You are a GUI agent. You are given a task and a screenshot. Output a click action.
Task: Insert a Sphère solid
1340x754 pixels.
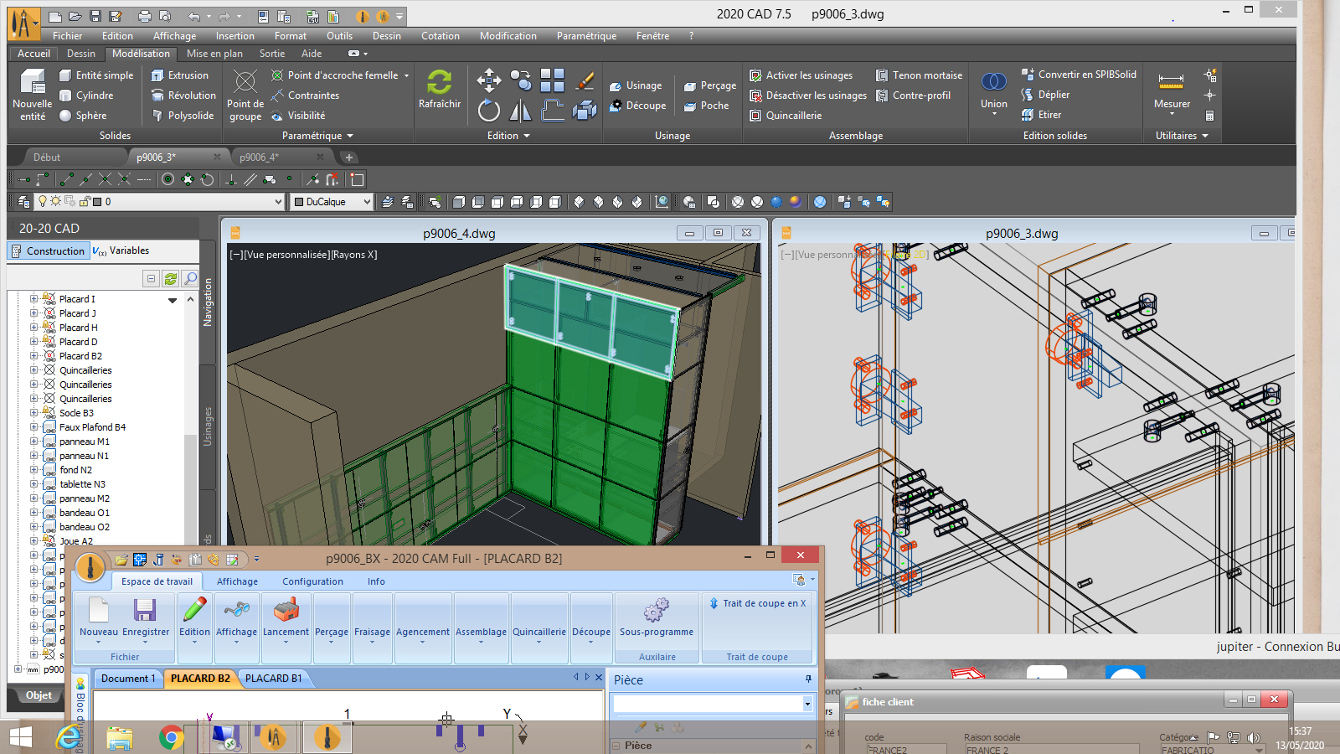tap(82, 116)
